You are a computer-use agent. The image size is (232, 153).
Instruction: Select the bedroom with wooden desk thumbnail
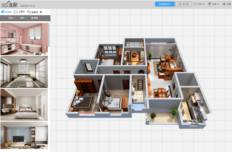tap(24, 105)
